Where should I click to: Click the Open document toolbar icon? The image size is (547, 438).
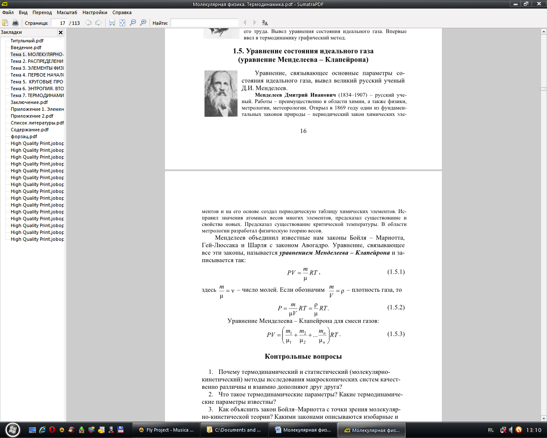point(5,23)
